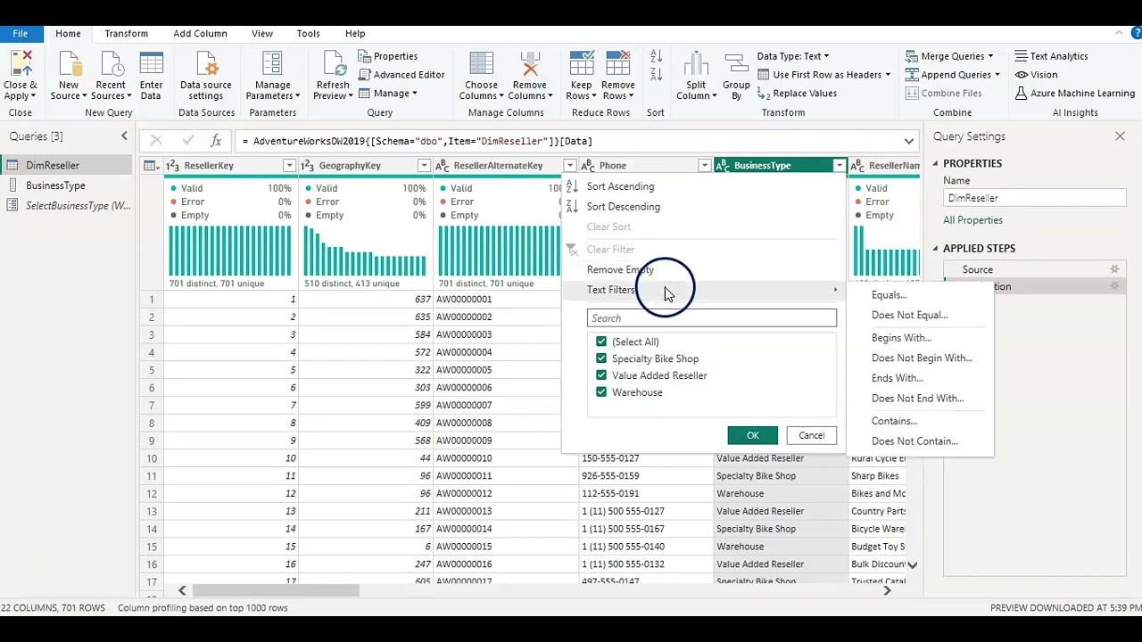Open the All Properties link
This screenshot has height=642, width=1142.
click(972, 220)
